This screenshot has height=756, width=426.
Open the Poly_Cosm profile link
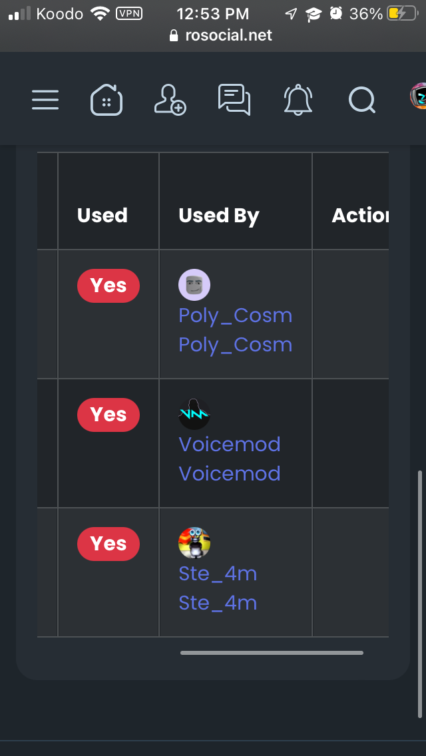coord(235,315)
